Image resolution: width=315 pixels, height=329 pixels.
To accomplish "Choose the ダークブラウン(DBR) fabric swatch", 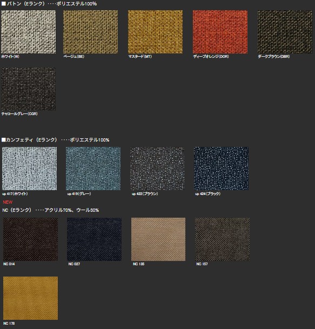I will (x=285, y=32).
